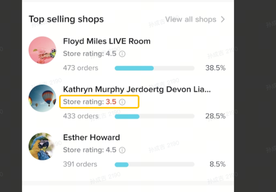The height and width of the screenshot is (192, 276).
Task: Click chevron arrow beside View all shops
Action: [223, 20]
